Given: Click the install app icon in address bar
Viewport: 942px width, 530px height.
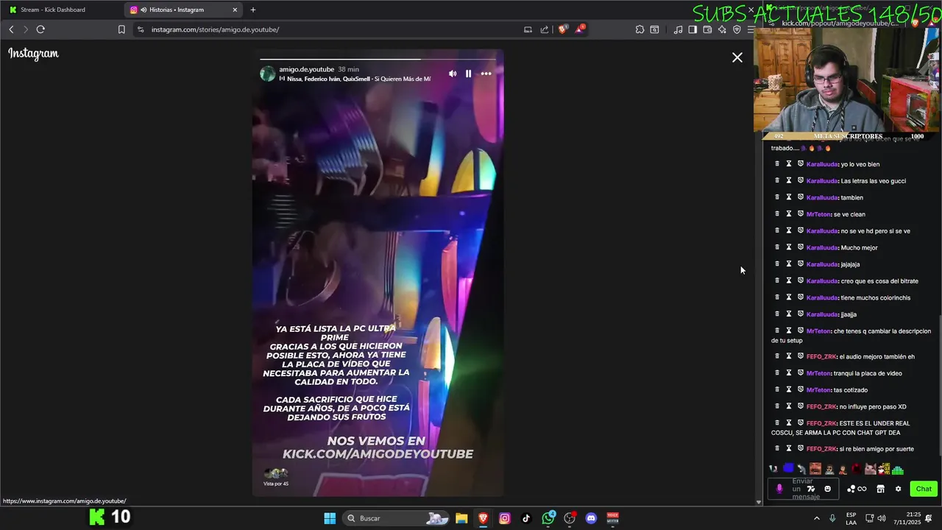Looking at the screenshot, I should (528, 29).
